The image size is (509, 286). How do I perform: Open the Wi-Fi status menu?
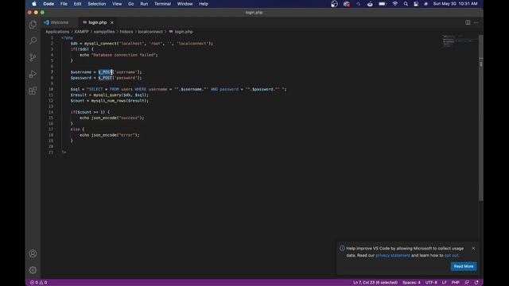coord(394,4)
